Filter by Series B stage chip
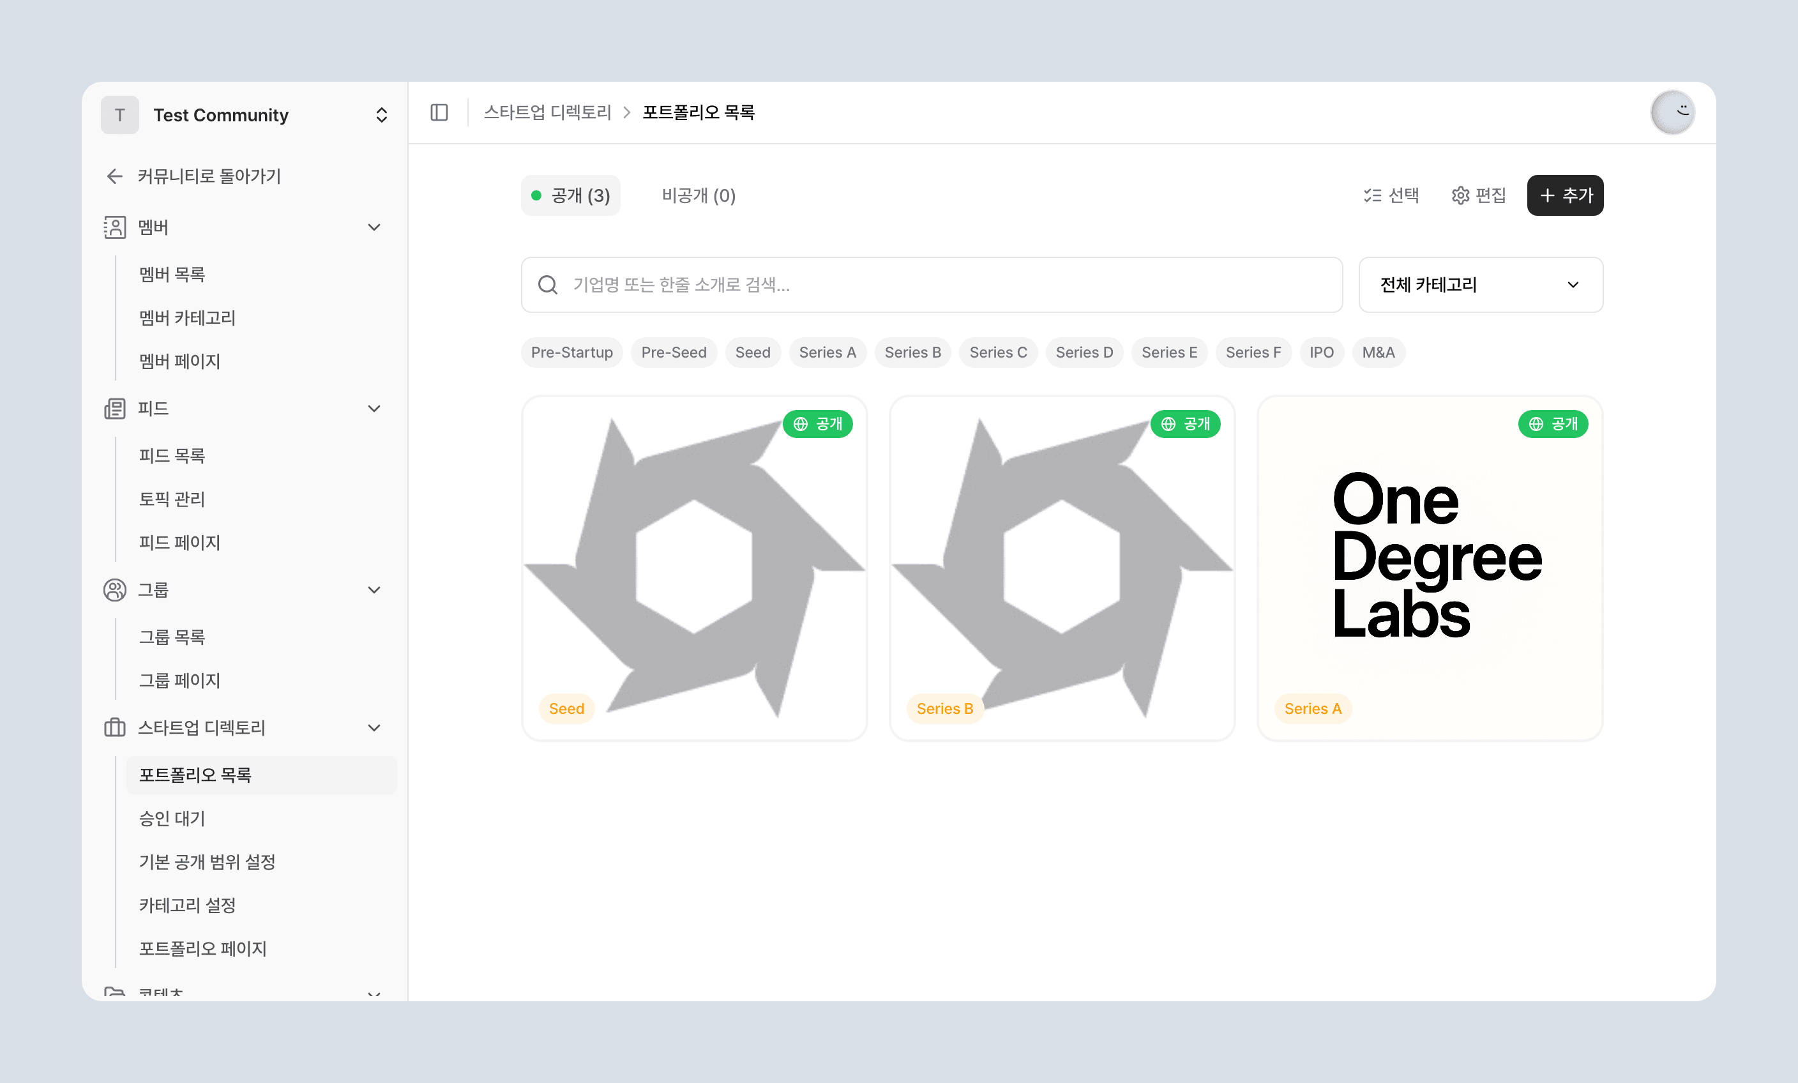Image resolution: width=1798 pixels, height=1083 pixels. pos(913,352)
